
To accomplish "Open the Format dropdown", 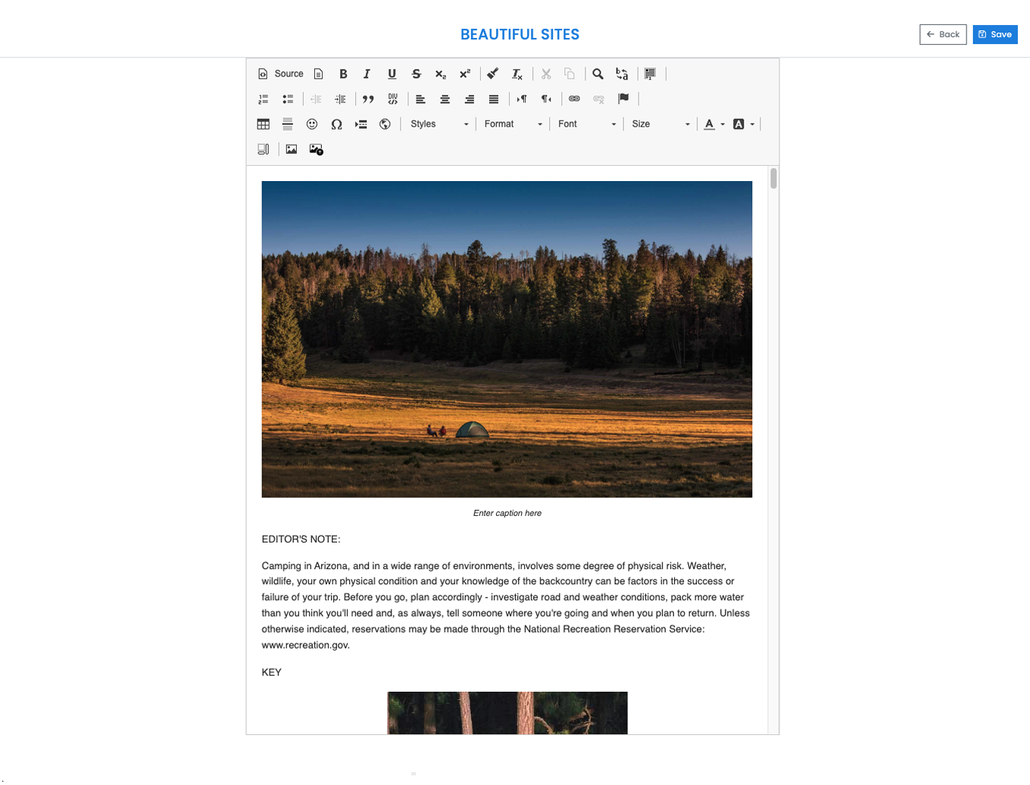I will coord(513,124).
